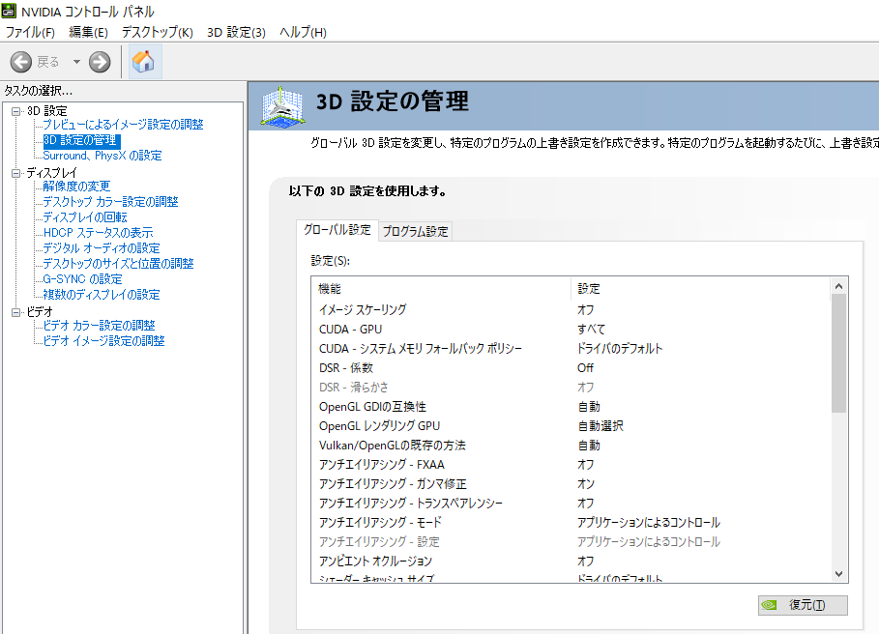Open the 編集(E) menu

[89, 33]
